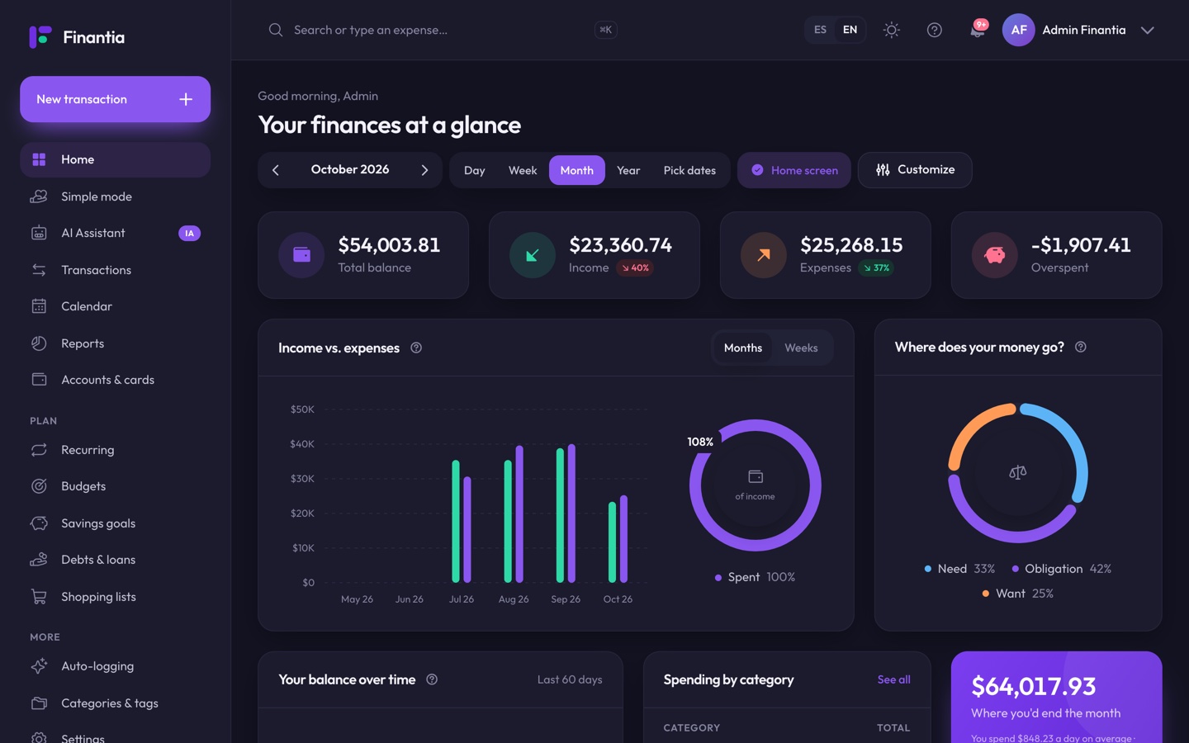
Task: Open Savings goals in the sidebar
Action: coord(115,523)
